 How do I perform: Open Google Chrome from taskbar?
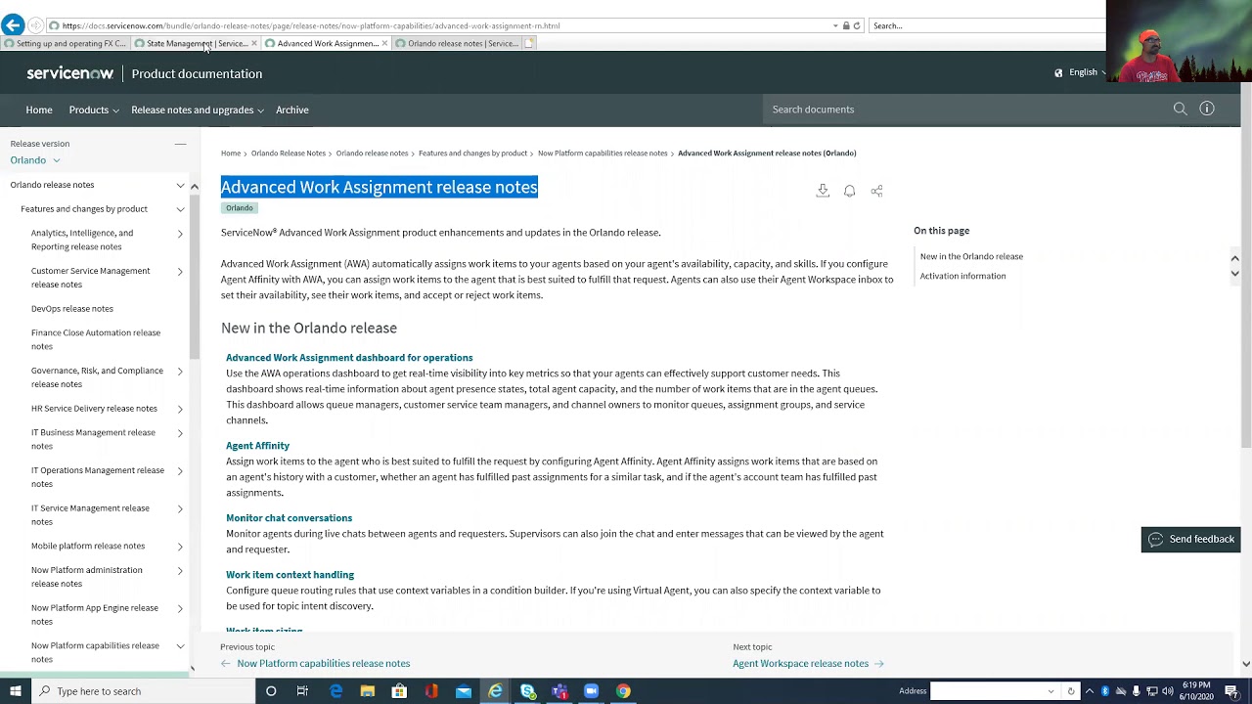pos(623,691)
